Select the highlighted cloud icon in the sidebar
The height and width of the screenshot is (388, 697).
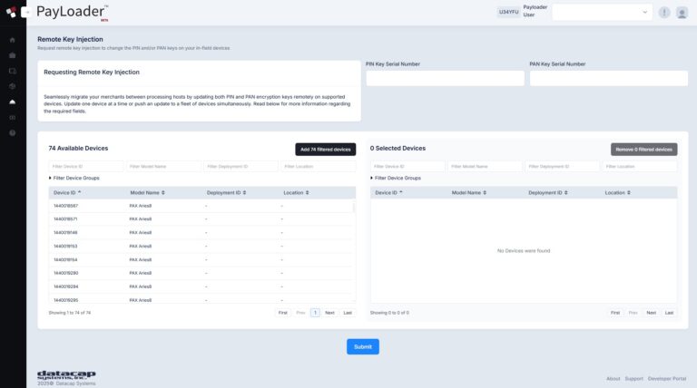[x=13, y=102]
